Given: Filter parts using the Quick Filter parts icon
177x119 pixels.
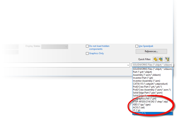Looking at the screenshot, I should (155, 59).
